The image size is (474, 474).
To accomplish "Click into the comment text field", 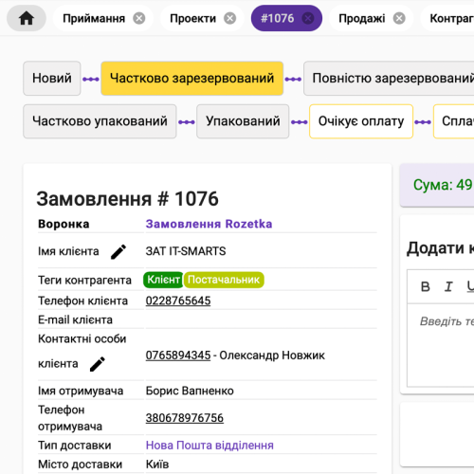I will [441, 345].
